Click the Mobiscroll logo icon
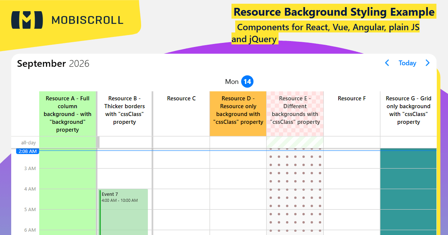 pyautogui.click(x=27, y=20)
